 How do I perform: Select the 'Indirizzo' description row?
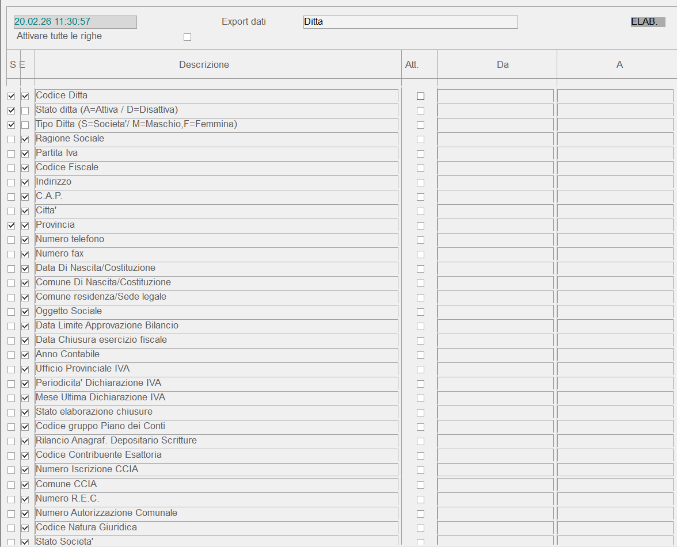[x=216, y=182]
